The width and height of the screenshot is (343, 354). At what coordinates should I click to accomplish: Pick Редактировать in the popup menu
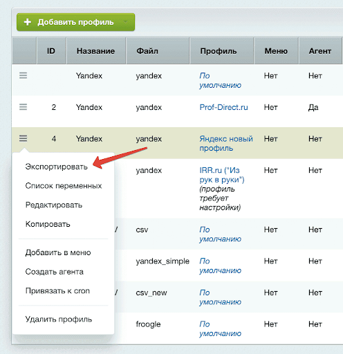click(54, 205)
